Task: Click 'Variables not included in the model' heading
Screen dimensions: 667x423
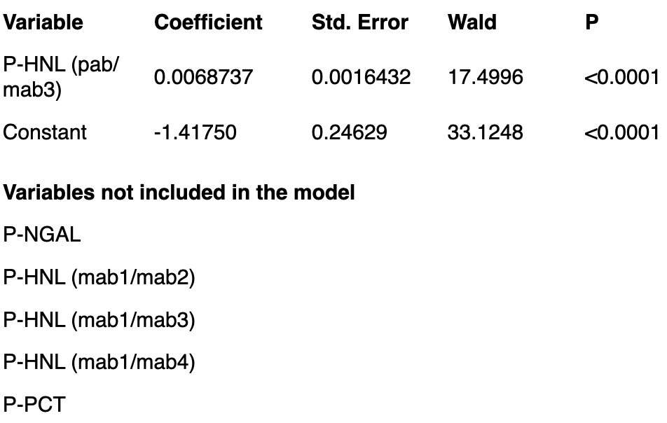Action: 179,192
